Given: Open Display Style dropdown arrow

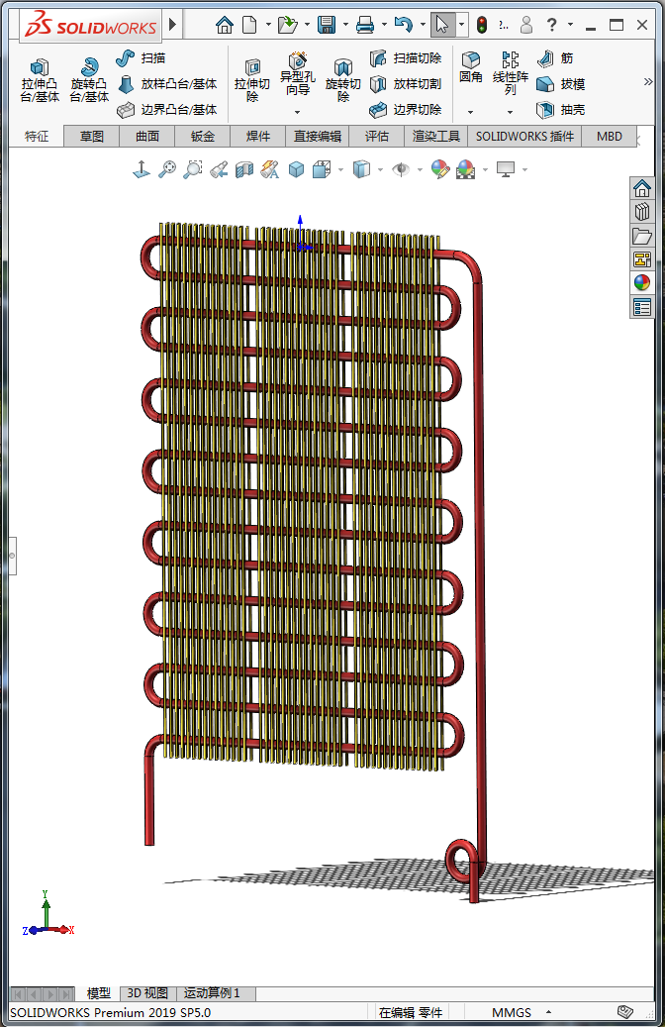Looking at the screenshot, I should [x=380, y=170].
